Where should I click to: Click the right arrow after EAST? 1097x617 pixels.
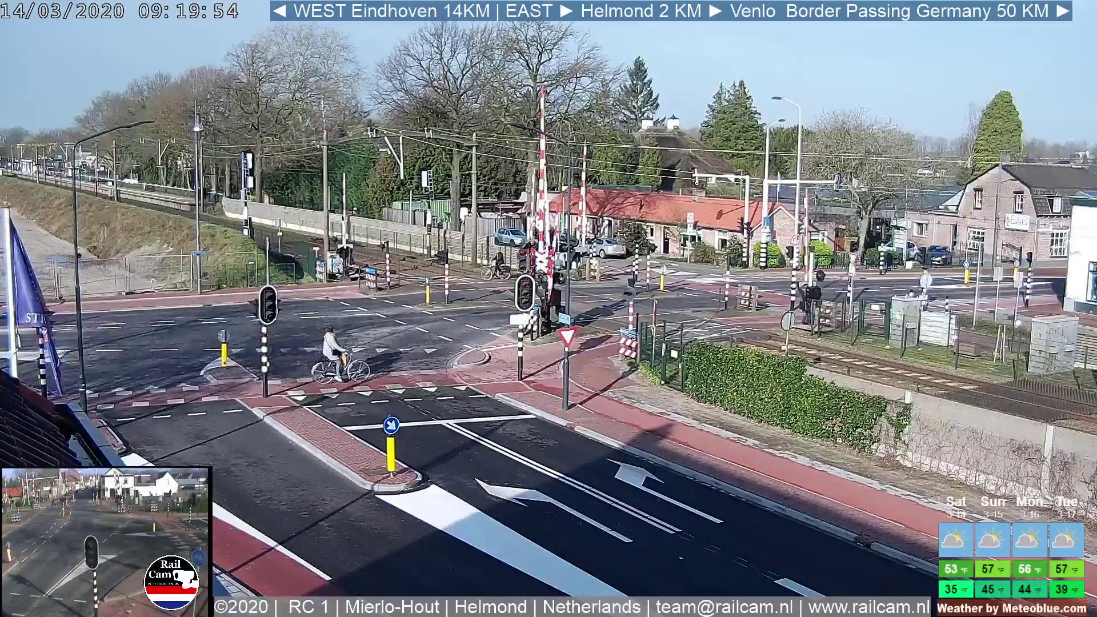pyautogui.click(x=566, y=11)
